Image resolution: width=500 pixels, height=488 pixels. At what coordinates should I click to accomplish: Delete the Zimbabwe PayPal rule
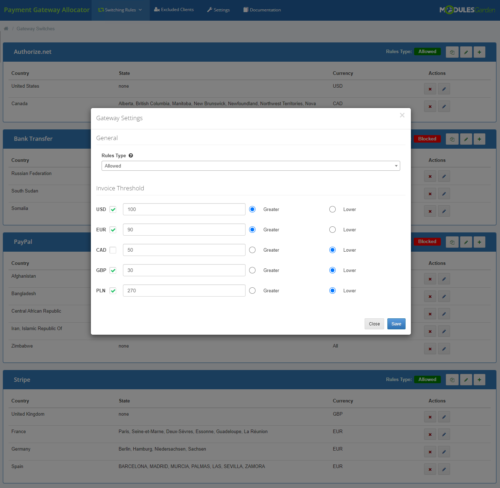point(430,349)
